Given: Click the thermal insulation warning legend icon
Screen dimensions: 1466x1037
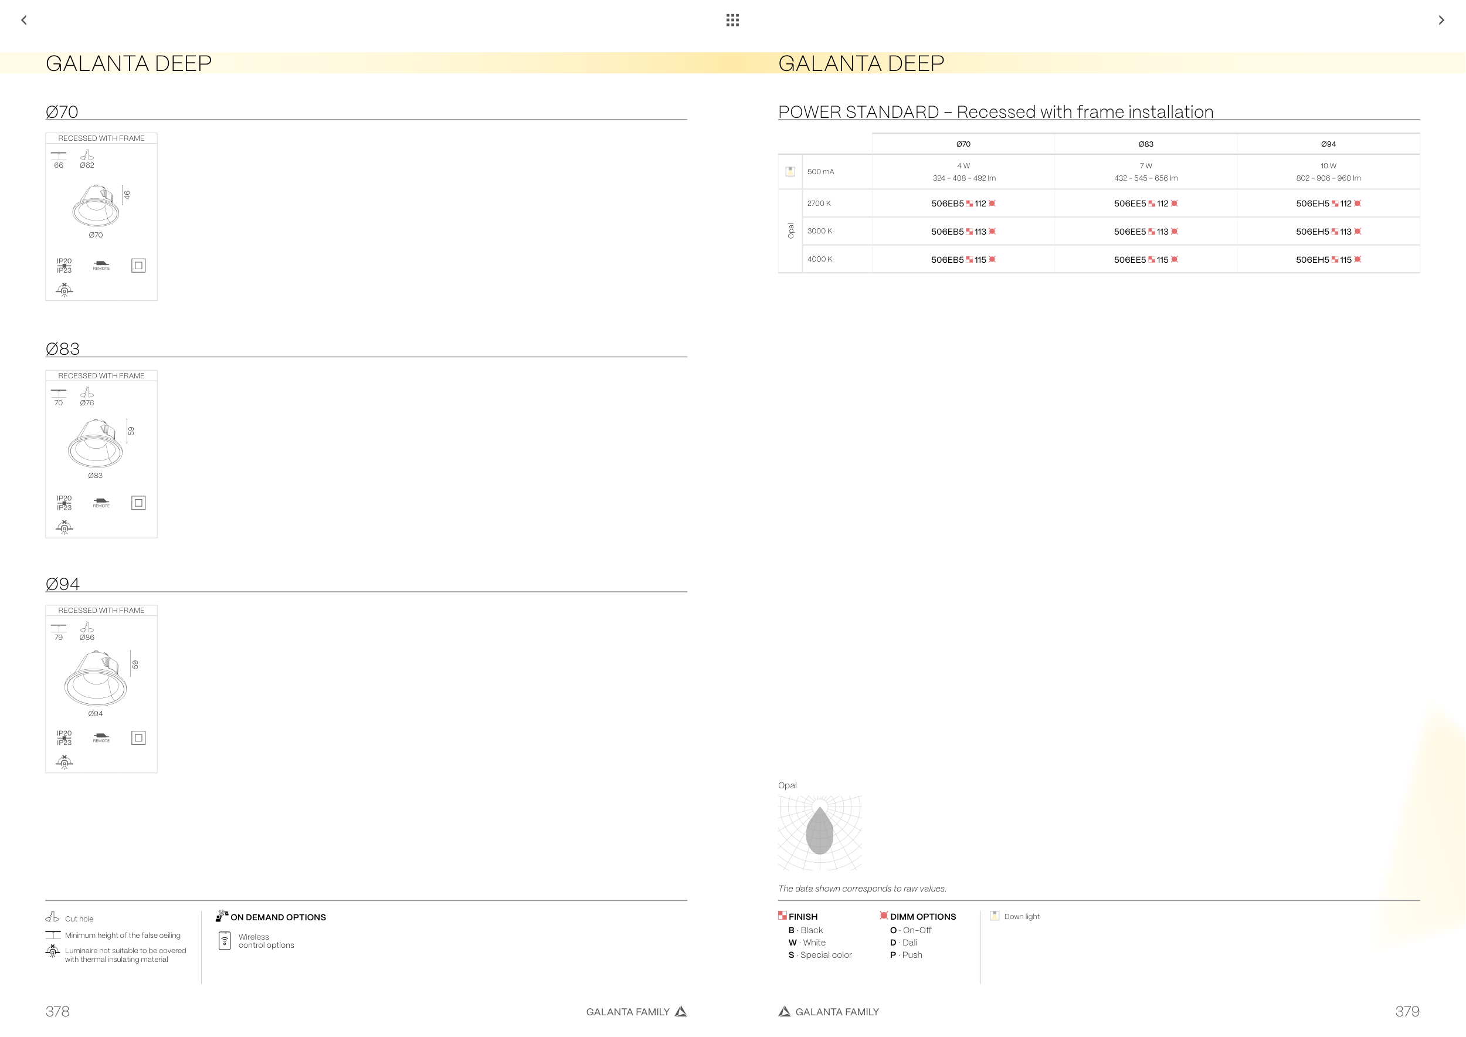Looking at the screenshot, I should click(x=52, y=952).
